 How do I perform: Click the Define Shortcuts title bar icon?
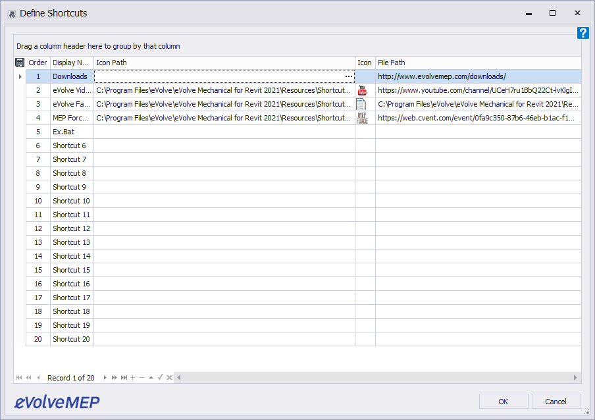pyautogui.click(x=12, y=14)
